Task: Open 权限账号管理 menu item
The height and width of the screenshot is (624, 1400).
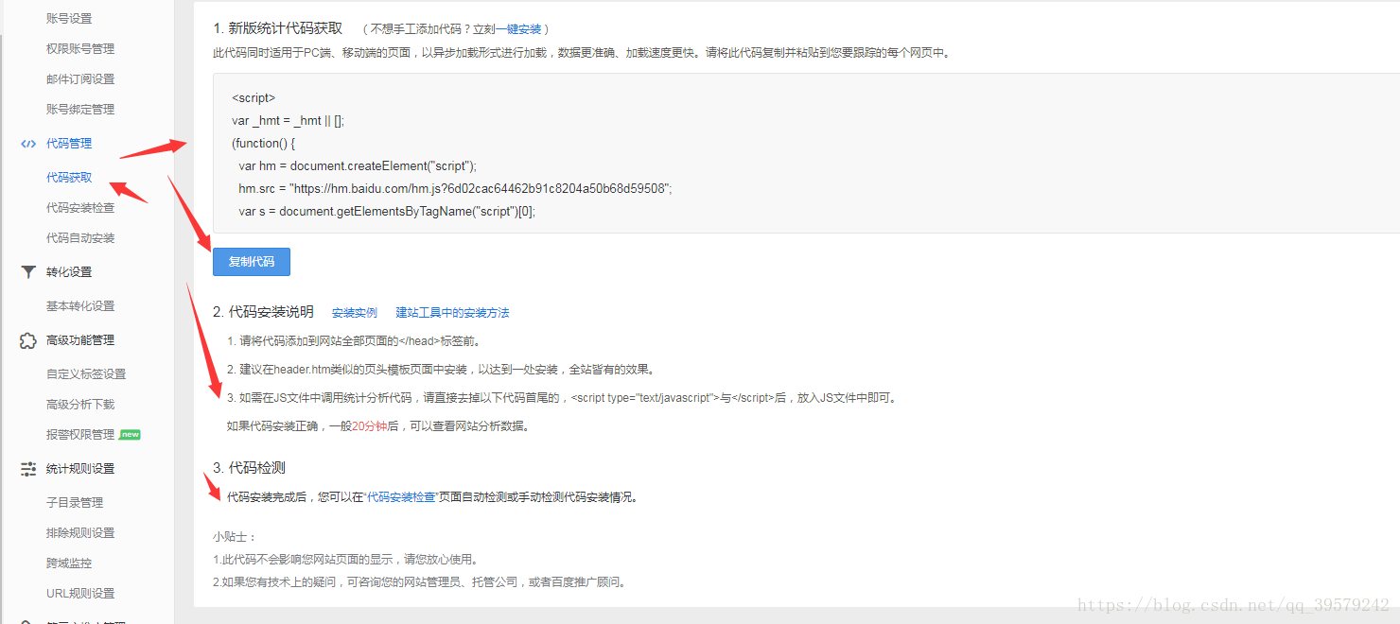Action: (x=80, y=49)
